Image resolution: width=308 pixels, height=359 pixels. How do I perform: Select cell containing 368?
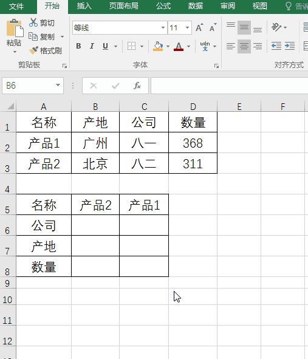click(x=193, y=143)
